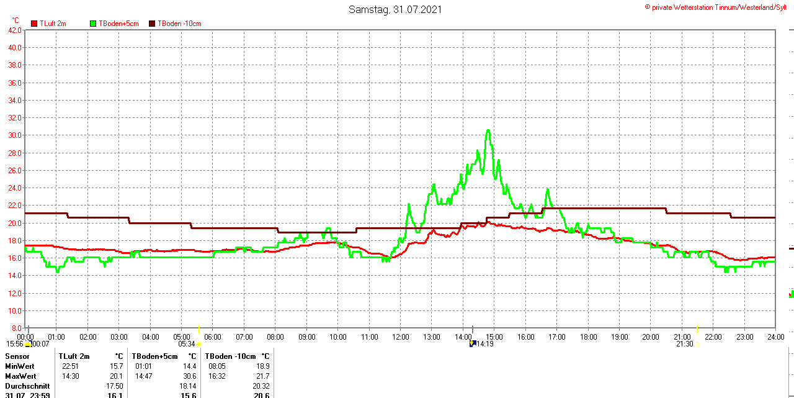Image resolution: width=794 pixels, height=398 pixels.
Task: Click the yellow sunset tick on the time axis
Action: (x=697, y=328)
